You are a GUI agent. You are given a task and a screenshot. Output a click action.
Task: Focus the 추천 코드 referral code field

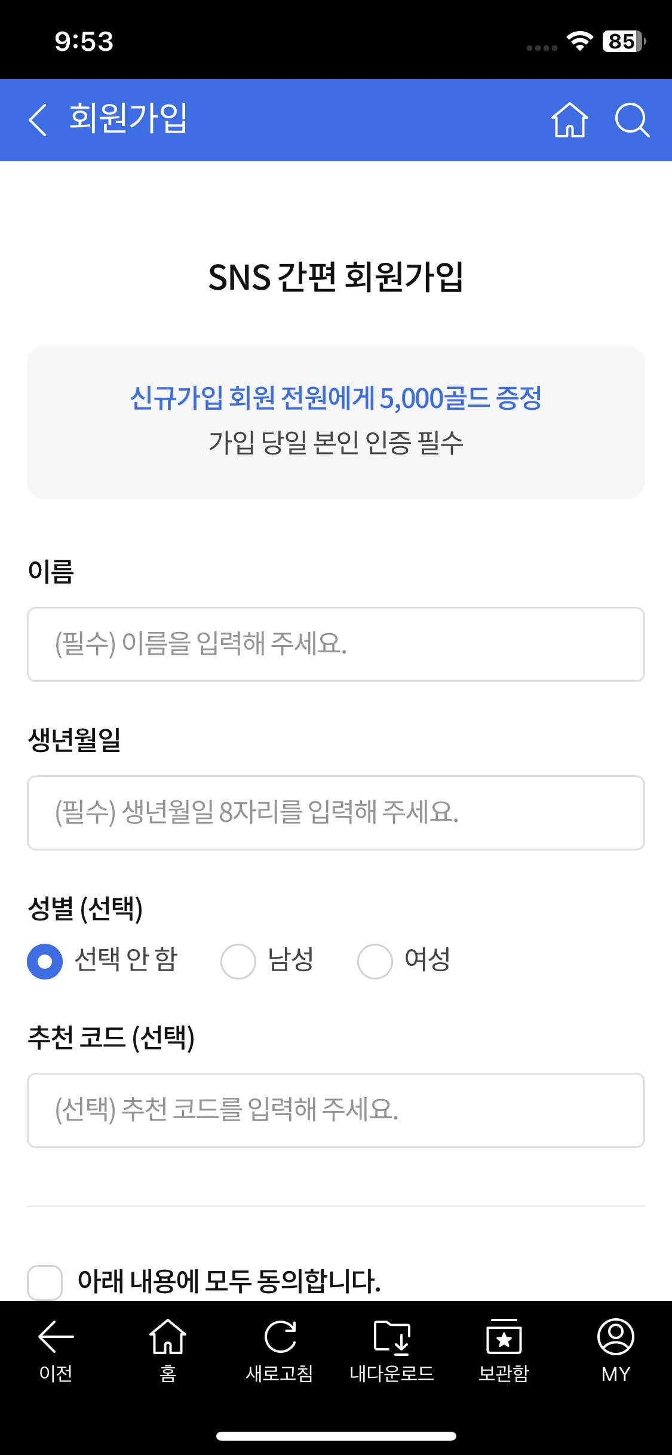point(336,1110)
